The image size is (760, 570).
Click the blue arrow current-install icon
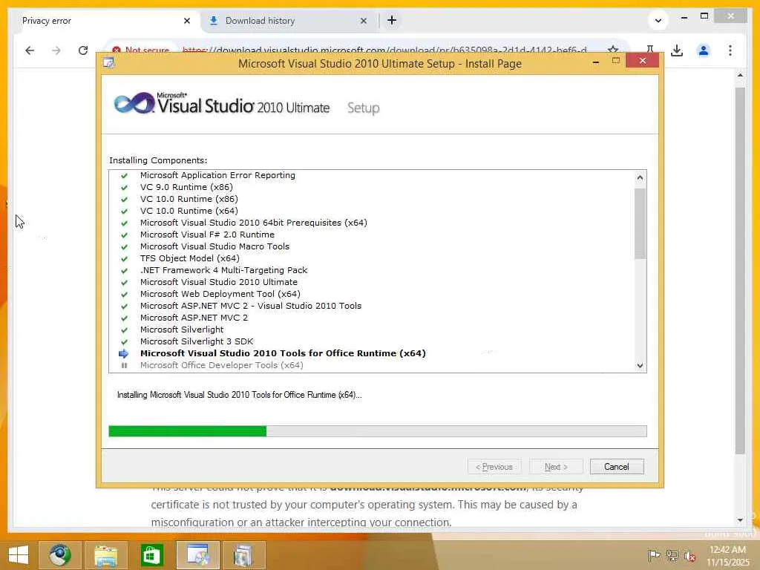[124, 353]
